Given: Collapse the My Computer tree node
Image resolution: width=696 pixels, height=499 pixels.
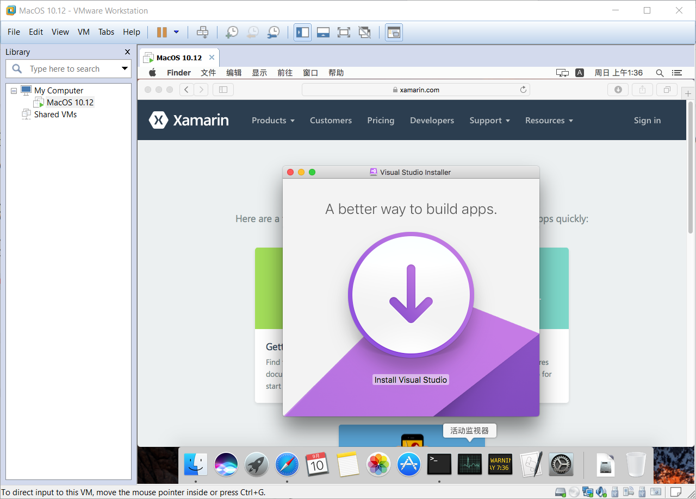Looking at the screenshot, I should point(14,91).
